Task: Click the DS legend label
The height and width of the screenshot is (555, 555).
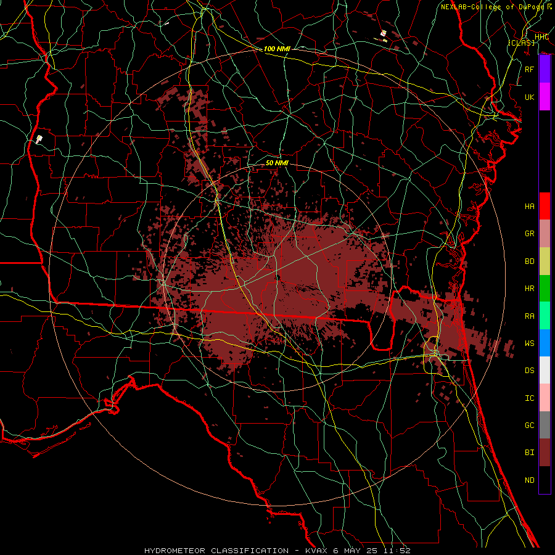Action: (529, 370)
